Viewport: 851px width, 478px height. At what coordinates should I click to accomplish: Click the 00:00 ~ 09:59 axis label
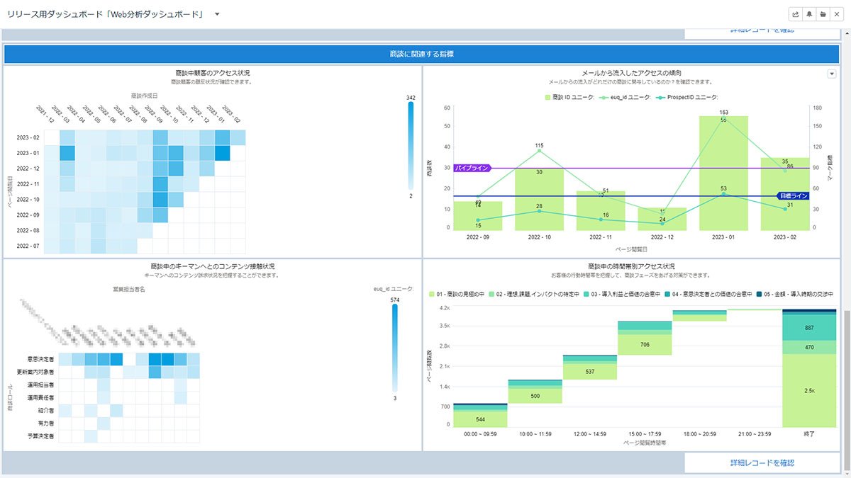pos(481,433)
